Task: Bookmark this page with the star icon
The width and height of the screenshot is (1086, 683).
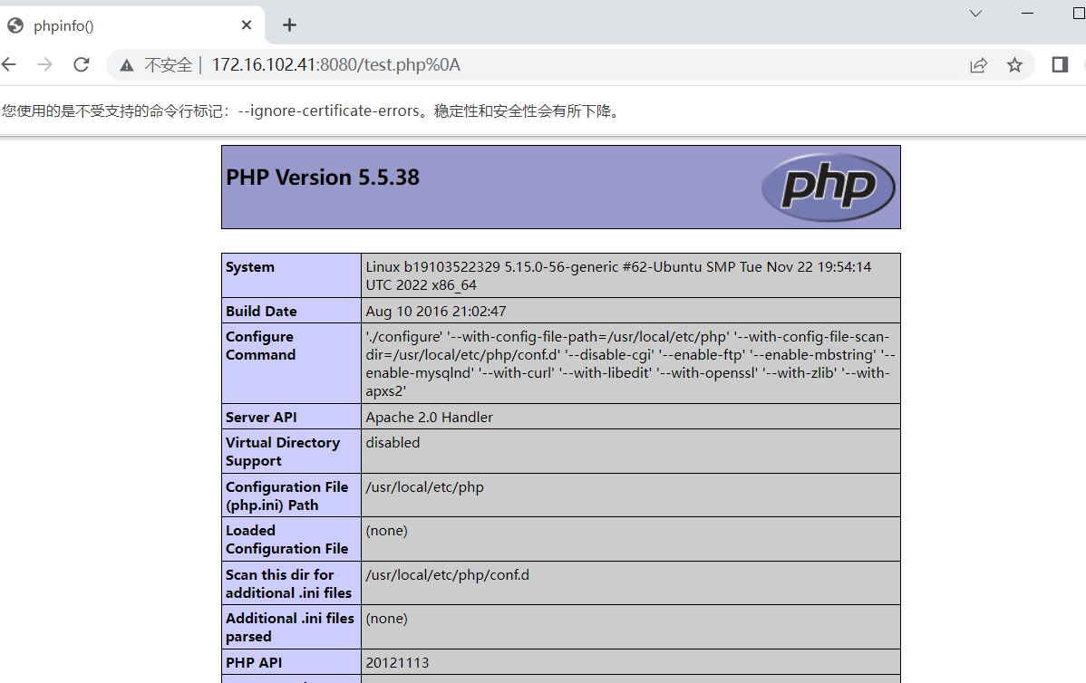Action: click(1014, 65)
